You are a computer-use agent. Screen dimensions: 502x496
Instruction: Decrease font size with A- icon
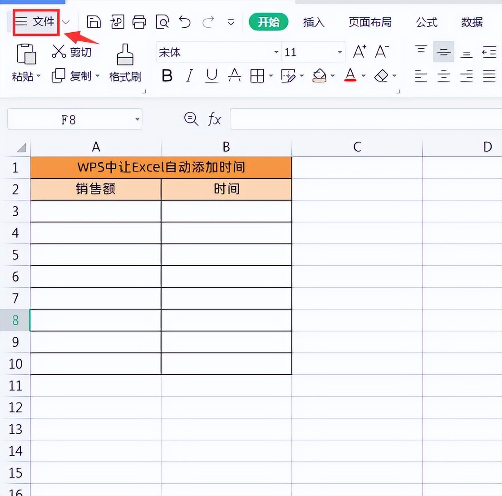[382, 52]
